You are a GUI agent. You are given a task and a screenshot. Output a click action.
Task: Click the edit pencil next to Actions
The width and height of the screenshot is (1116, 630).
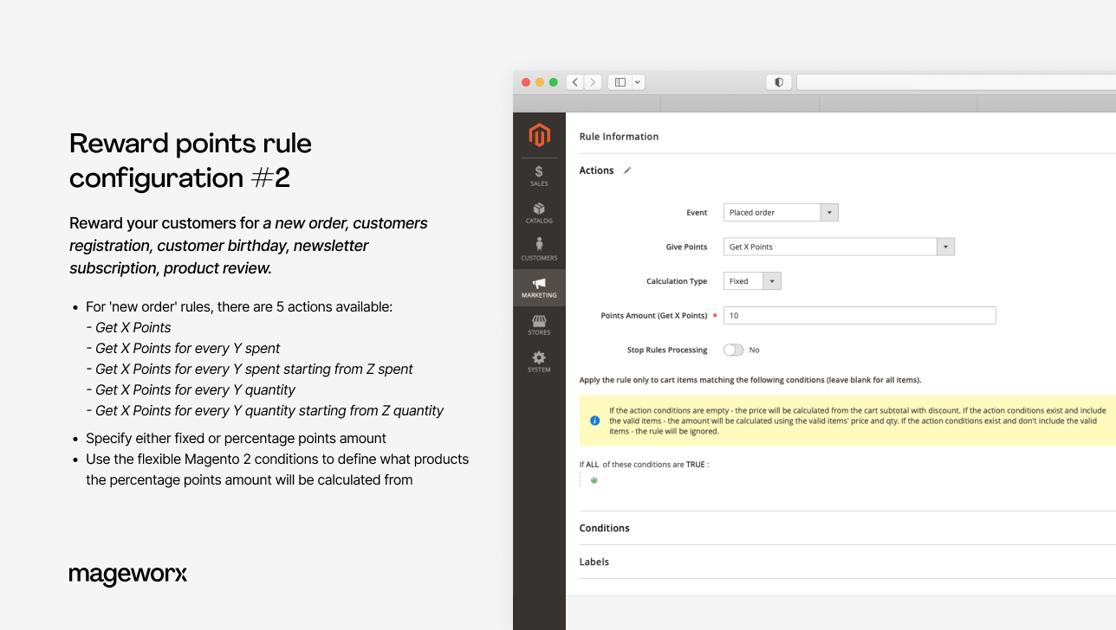pyautogui.click(x=626, y=170)
